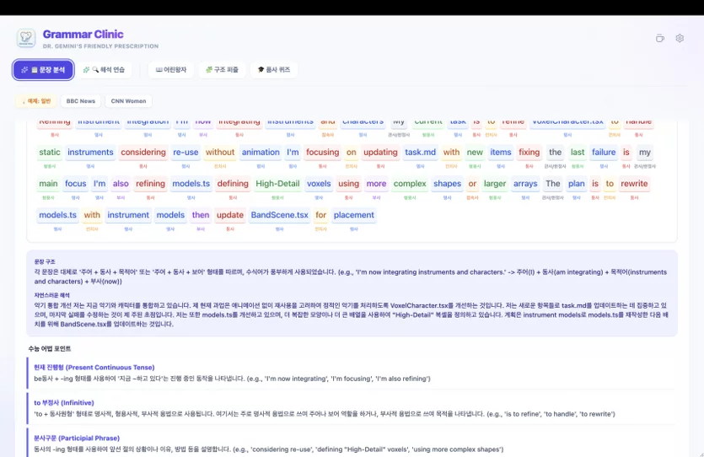Click the 'larger' word chip
The image size is (704, 457).
495,184
